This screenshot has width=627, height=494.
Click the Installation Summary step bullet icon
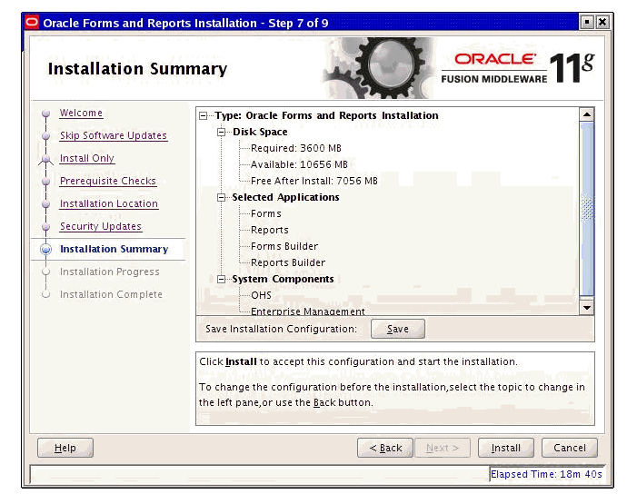(46, 250)
